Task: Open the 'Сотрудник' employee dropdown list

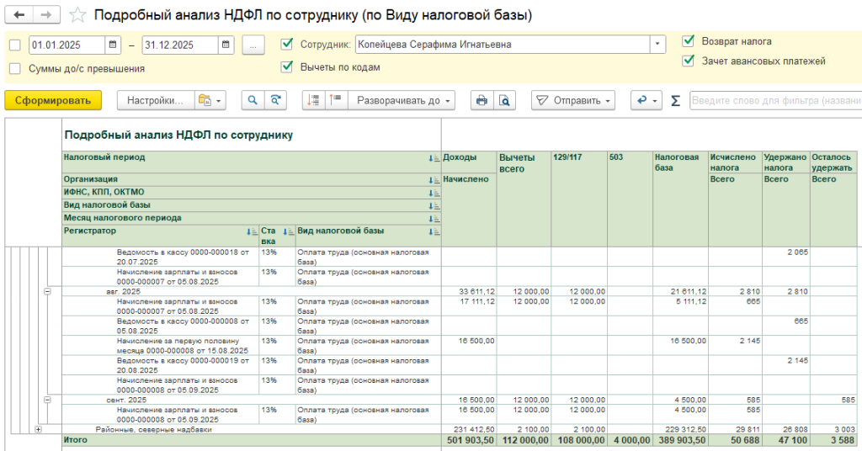Action: click(657, 45)
